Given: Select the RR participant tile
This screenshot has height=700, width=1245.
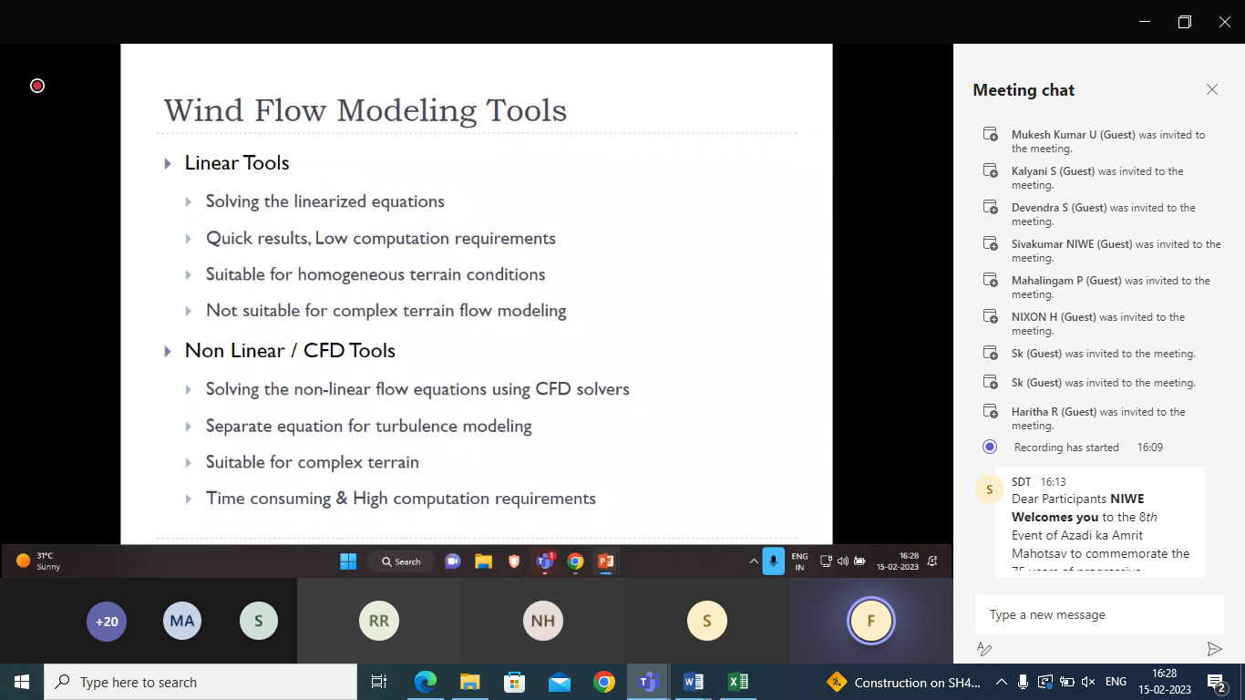Looking at the screenshot, I should pos(379,622).
